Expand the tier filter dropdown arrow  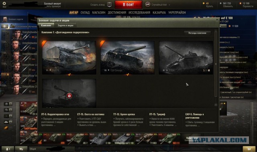(11, 116)
